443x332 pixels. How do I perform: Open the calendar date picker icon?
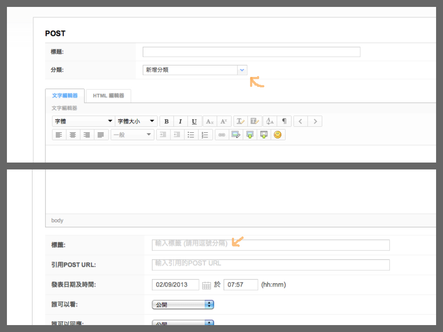[206, 285]
